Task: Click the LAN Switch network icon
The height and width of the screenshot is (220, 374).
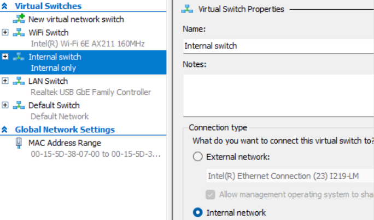Action: pos(19,81)
